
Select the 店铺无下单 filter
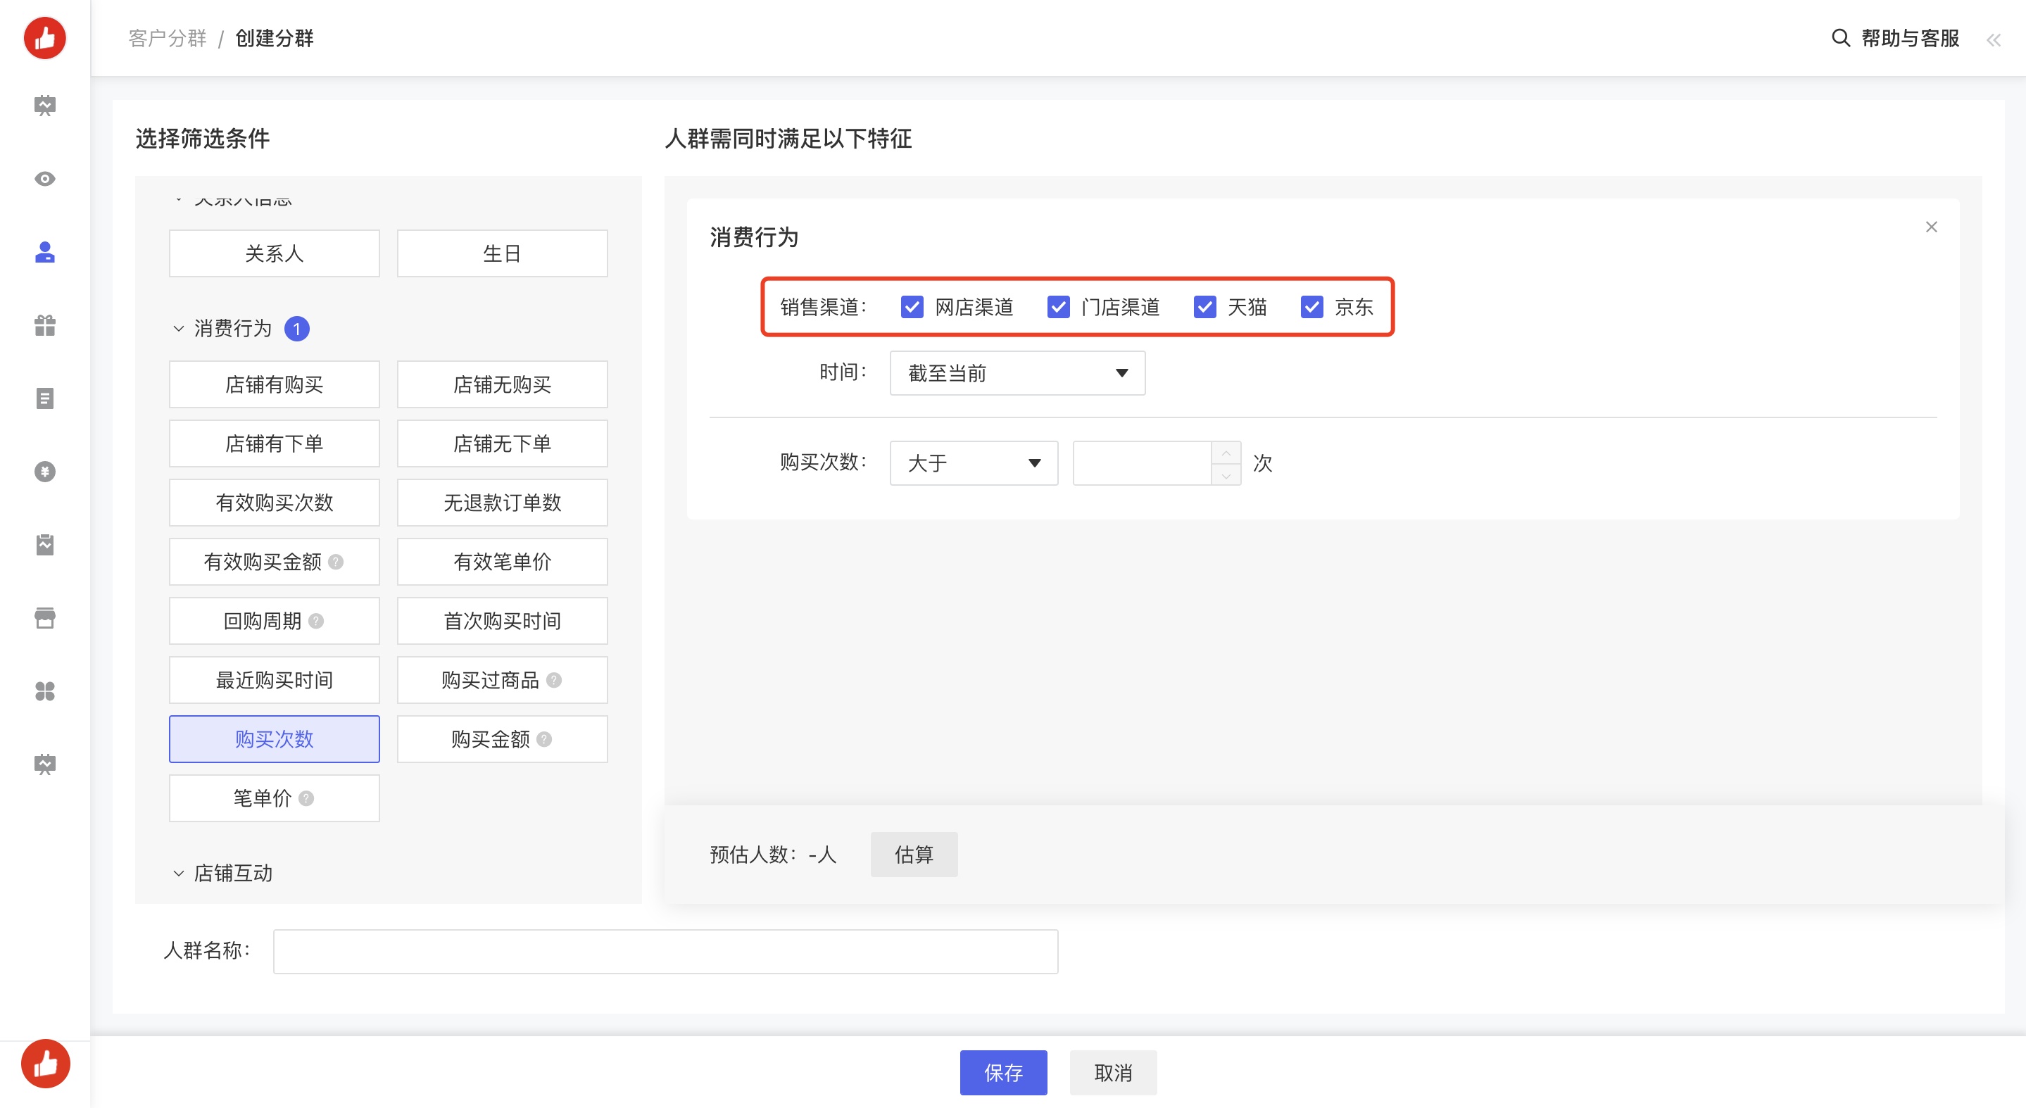502,443
